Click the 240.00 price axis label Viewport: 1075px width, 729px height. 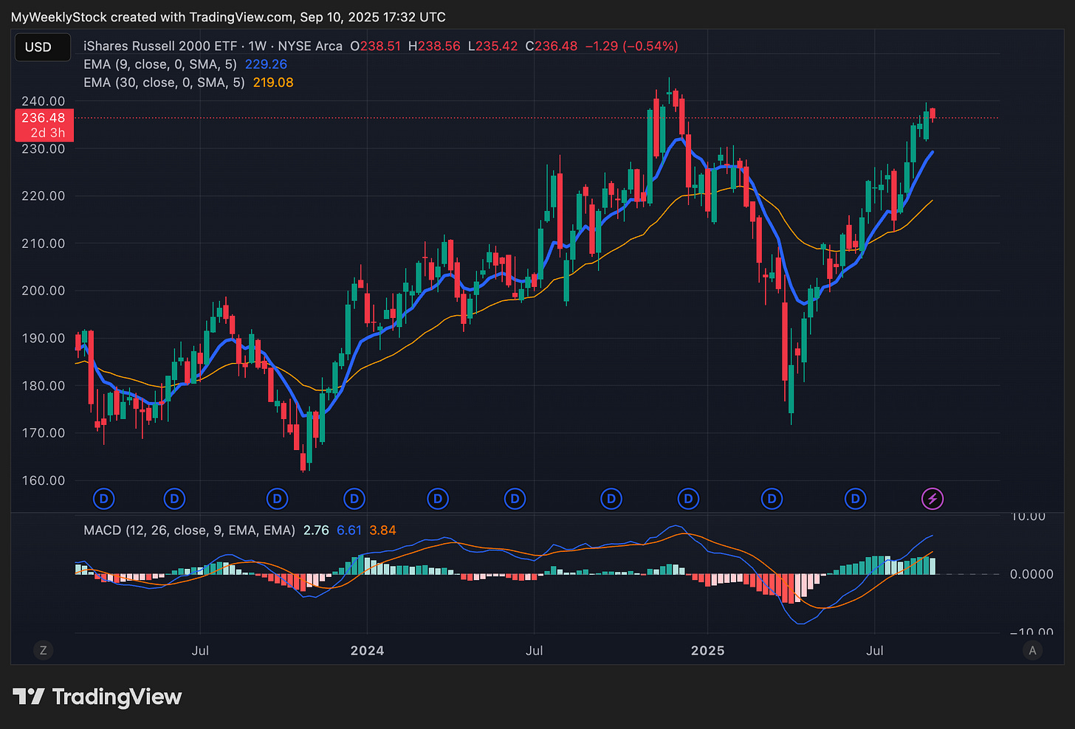point(44,101)
